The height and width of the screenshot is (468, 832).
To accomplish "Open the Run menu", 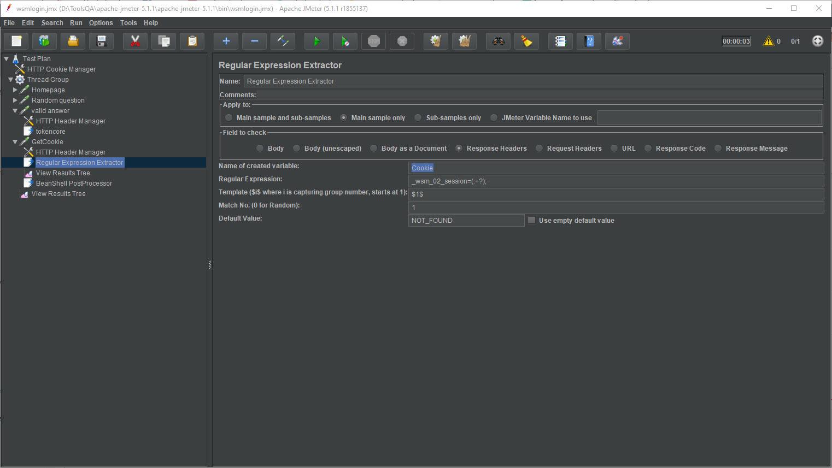I will 76,23.
